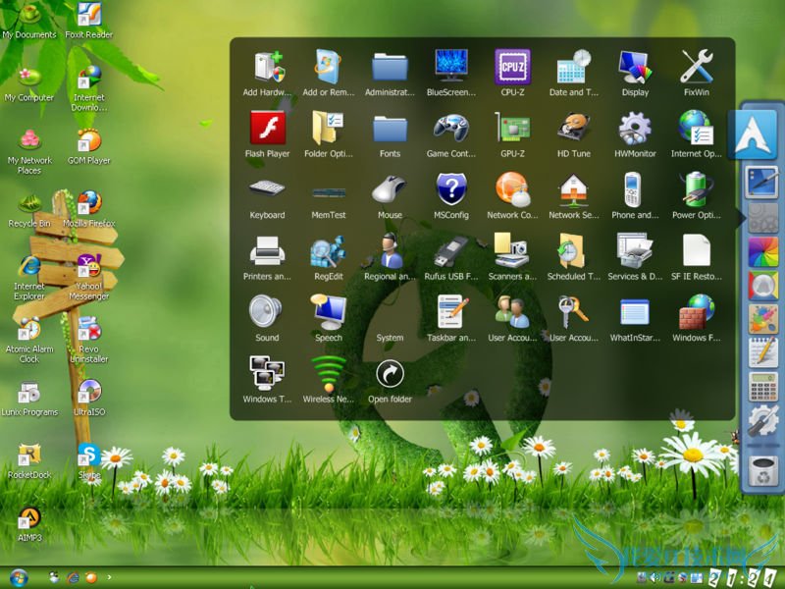Expand the quick launch chevron on taskbar

point(109,577)
